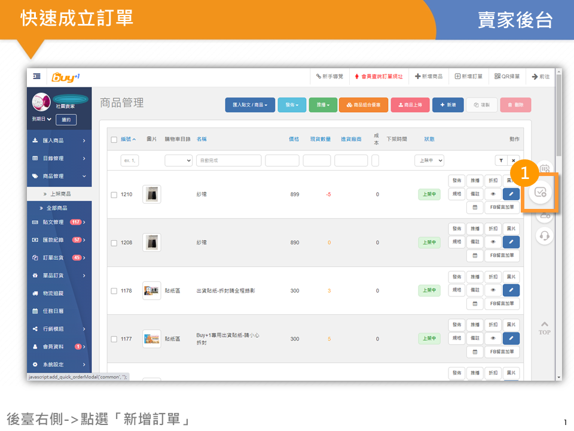This screenshot has height=431, width=574.
Task: Click the blue pencil edit icon for product 1210
Action: [x=511, y=194]
